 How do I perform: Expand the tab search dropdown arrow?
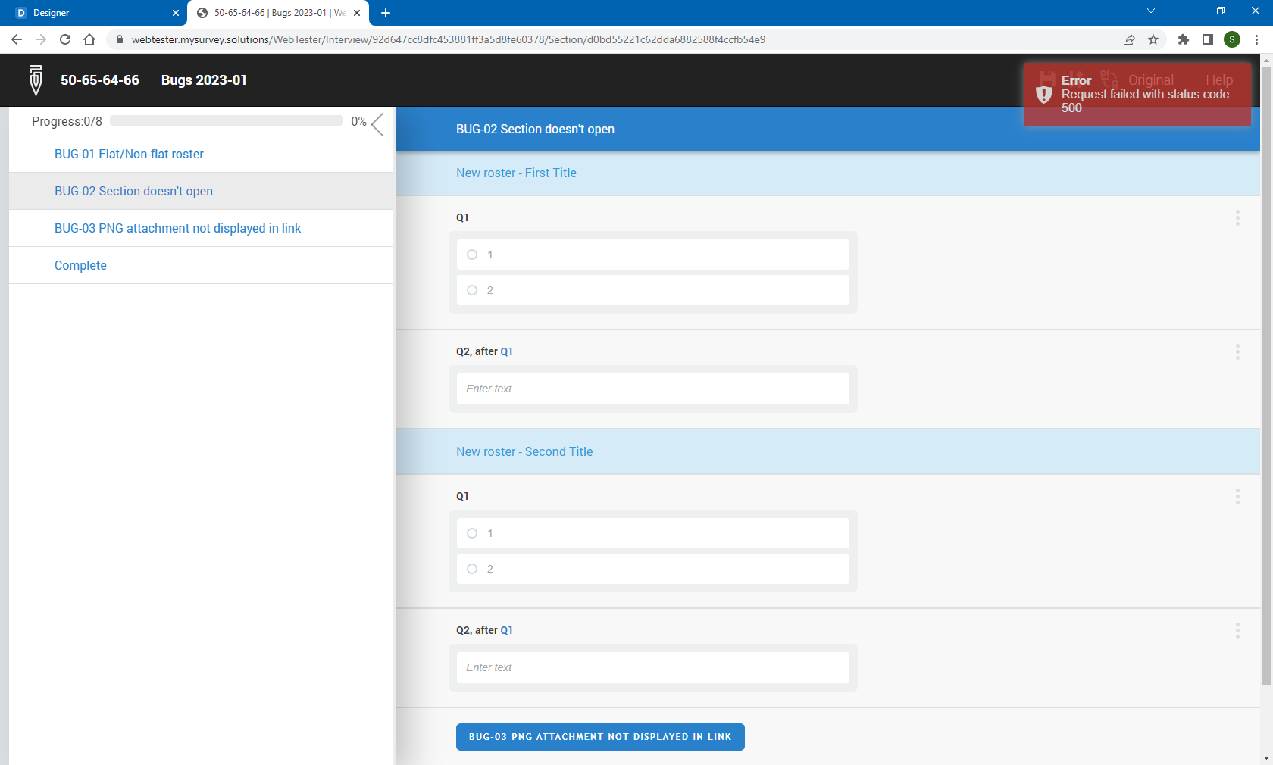pyautogui.click(x=1151, y=11)
